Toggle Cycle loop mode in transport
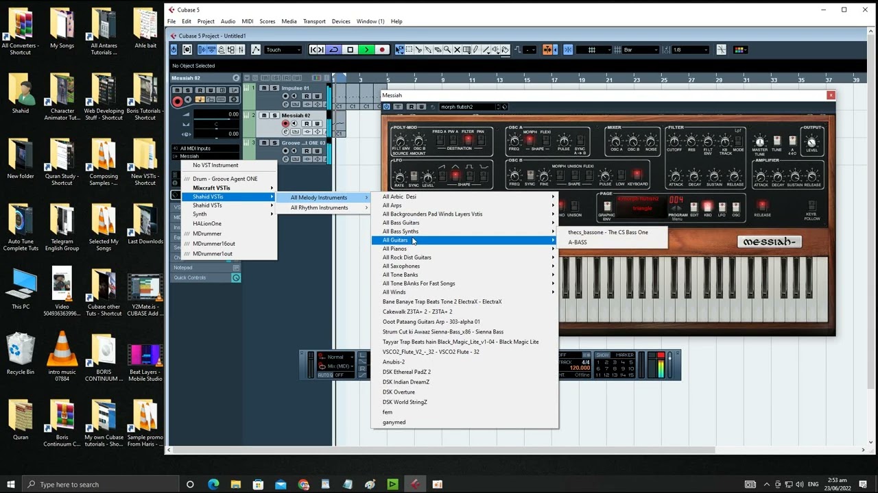878x493 pixels. 334,50
